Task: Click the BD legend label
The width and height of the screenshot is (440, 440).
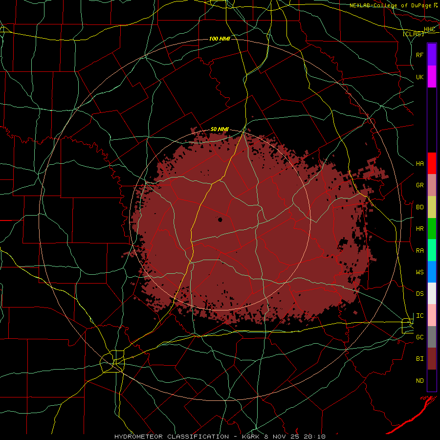Action: pos(419,207)
